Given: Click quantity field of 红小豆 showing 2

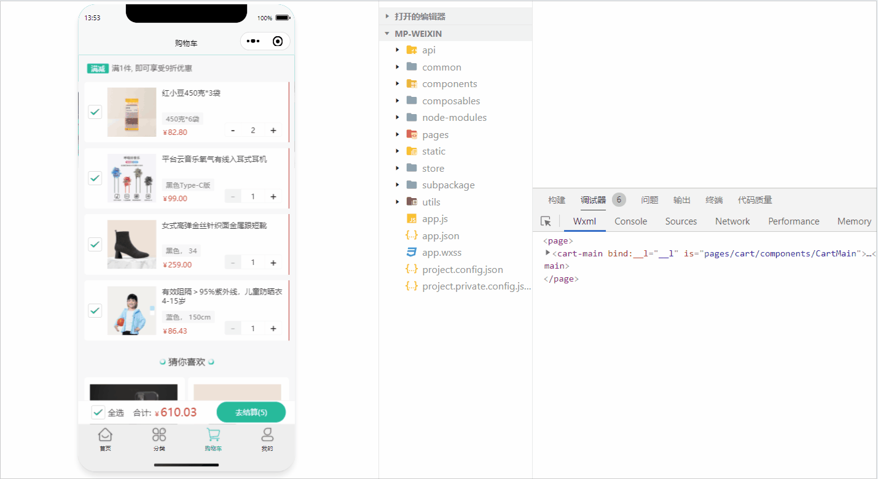Looking at the screenshot, I should (253, 130).
